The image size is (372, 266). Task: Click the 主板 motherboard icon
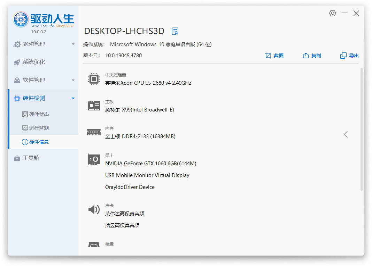pos(94,106)
